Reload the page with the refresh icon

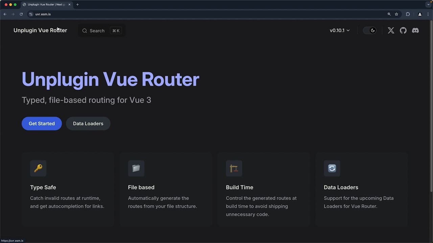pos(21,14)
